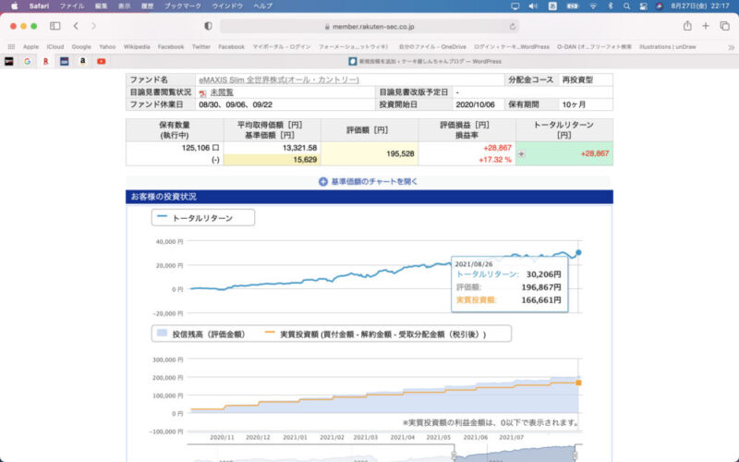
Task: Click the screen mirroring icon in the menu bar
Action: 515,6
